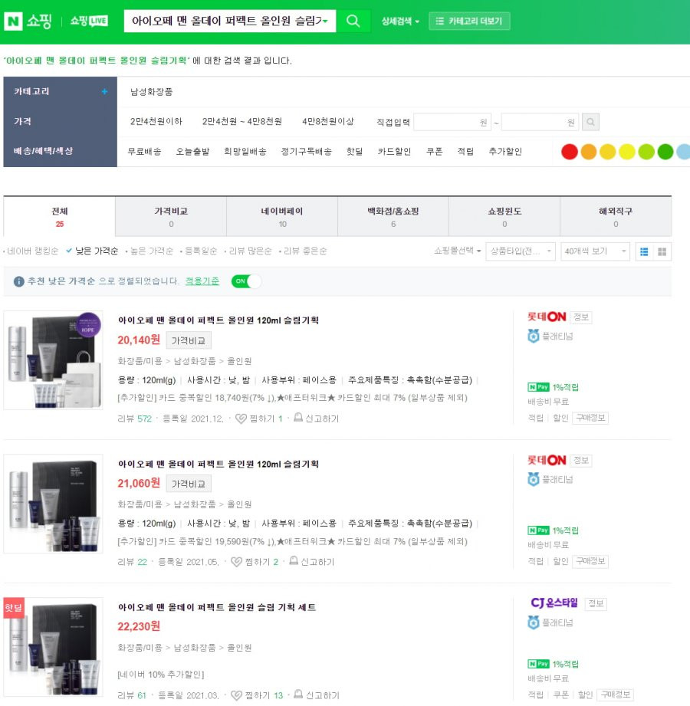Click 가격비교 button on first product

click(x=189, y=340)
